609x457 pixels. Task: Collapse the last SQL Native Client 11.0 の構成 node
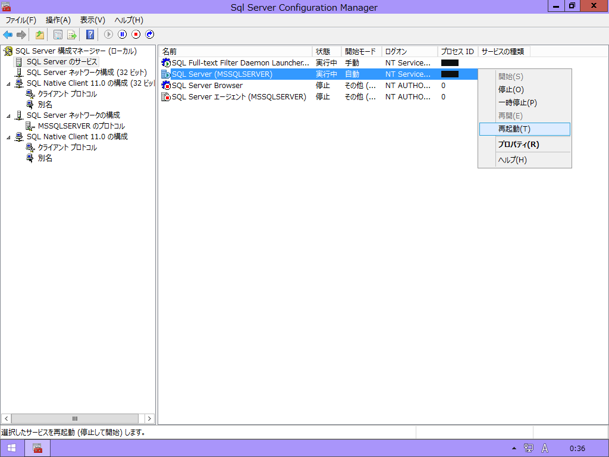[8, 137]
